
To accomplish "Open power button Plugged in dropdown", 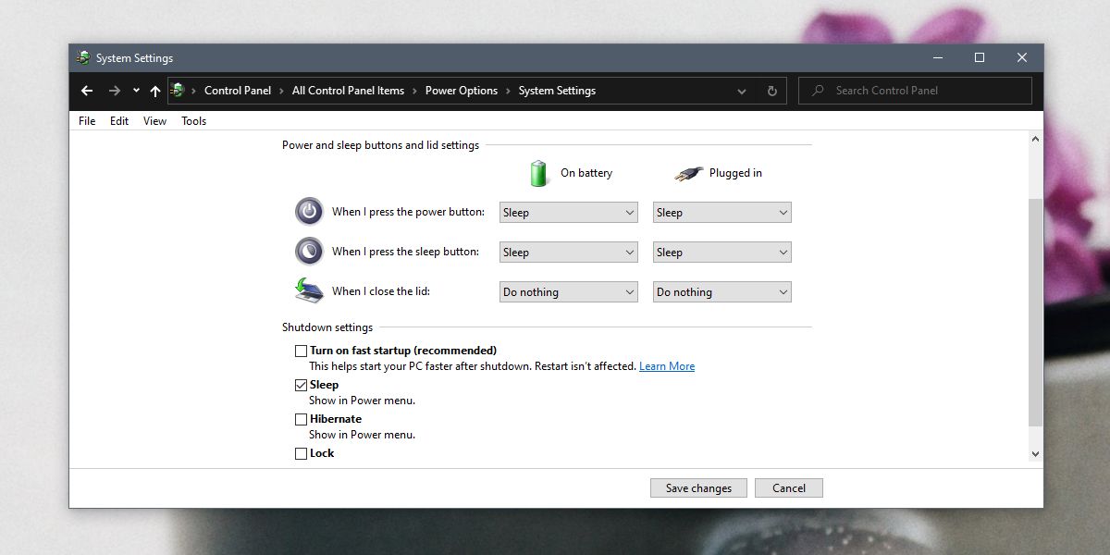I will (x=722, y=213).
